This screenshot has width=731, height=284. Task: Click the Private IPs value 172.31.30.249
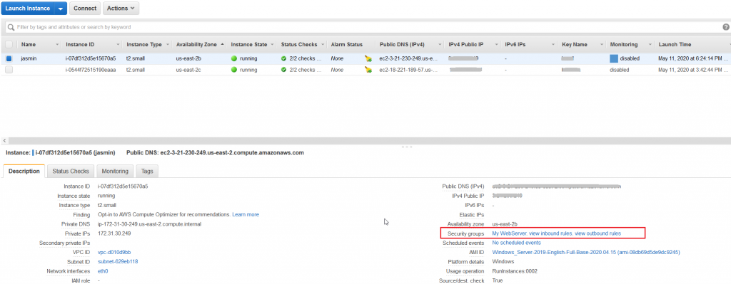tap(114, 233)
